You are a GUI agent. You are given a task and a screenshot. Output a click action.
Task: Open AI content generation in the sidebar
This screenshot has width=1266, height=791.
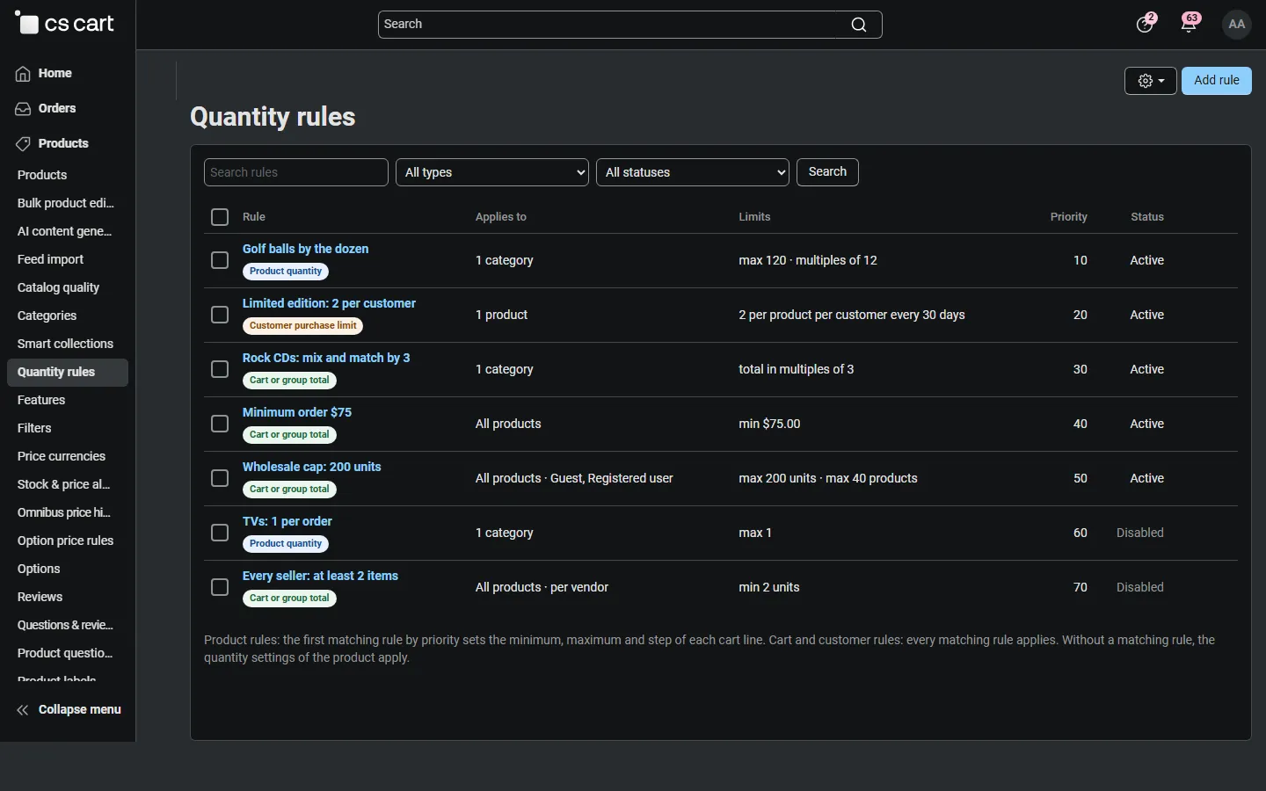65,232
